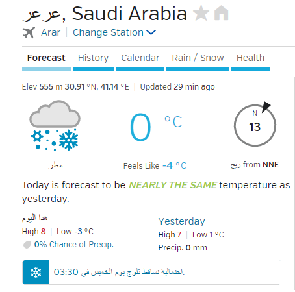Click the compass wind arrow pointer
The width and height of the screenshot is (295, 292).
(x=266, y=106)
